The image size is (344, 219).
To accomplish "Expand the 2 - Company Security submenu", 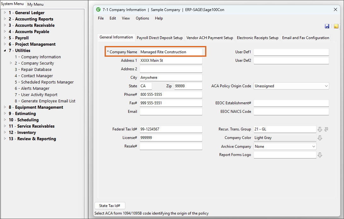I will tap(11, 63).
